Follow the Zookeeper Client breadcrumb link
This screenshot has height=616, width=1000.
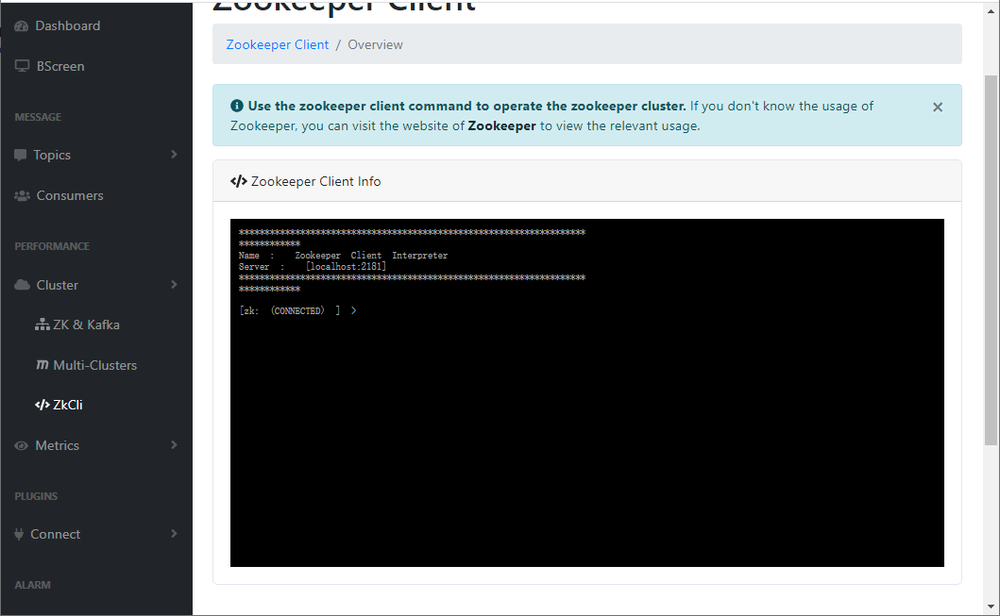pos(278,44)
